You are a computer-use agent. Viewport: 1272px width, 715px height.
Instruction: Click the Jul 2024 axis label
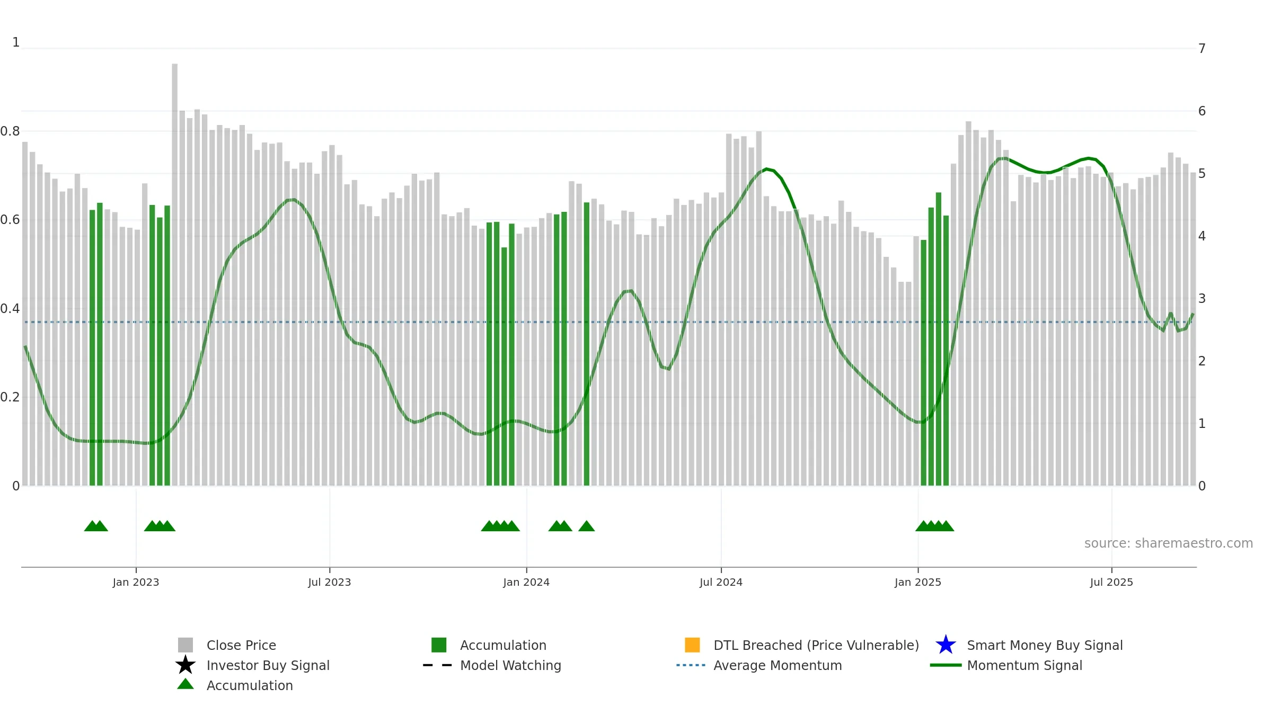click(721, 583)
